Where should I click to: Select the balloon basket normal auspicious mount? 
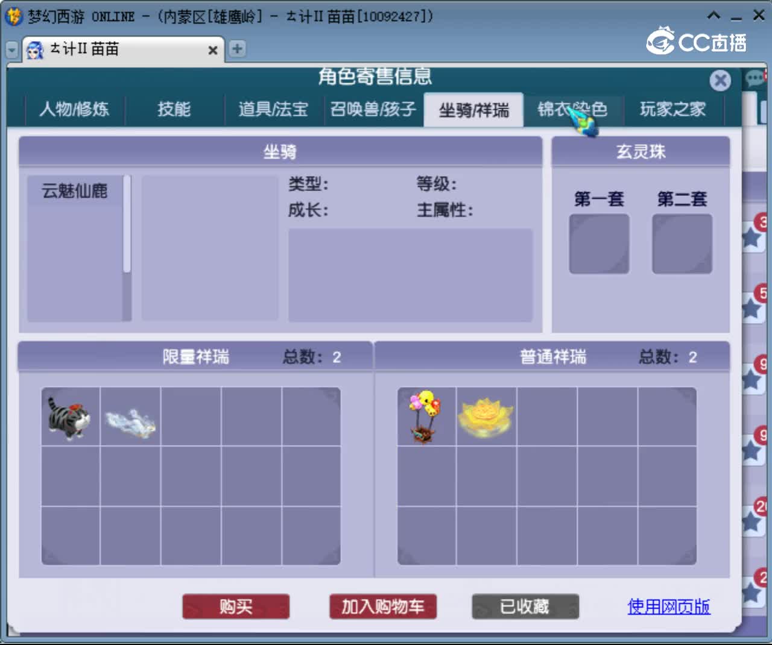click(x=426, y=417)
